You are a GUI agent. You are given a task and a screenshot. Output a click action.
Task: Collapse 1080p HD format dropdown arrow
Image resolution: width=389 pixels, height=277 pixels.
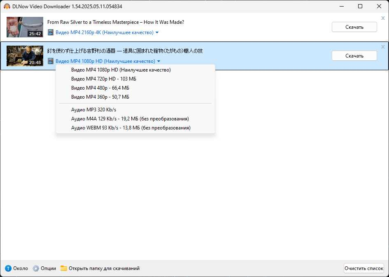[159, 61]
